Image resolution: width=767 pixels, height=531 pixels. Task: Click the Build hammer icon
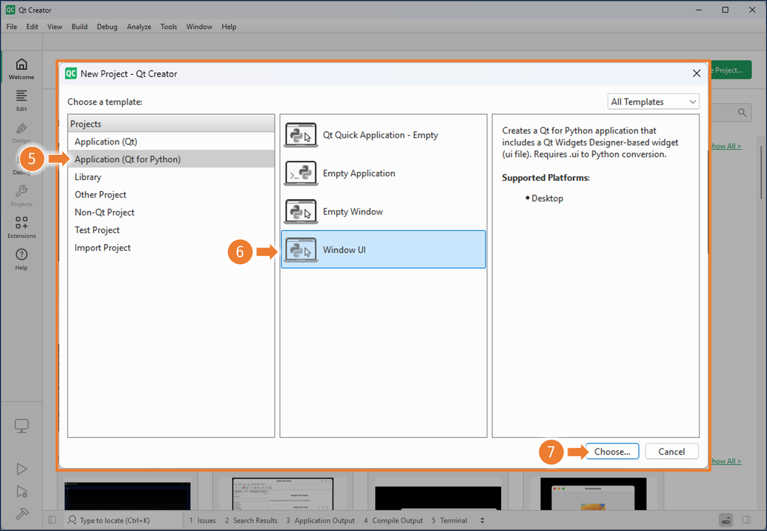(x=21, y=514)
